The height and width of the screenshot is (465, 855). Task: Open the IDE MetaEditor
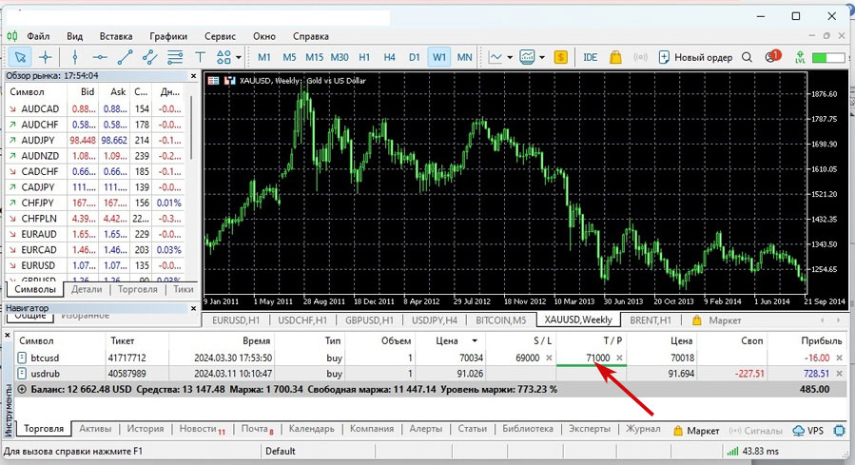(x=590, y=57)
